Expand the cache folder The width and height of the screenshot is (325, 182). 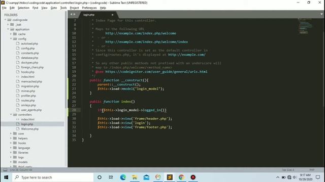pyautogui.click(x=11, y=34)
